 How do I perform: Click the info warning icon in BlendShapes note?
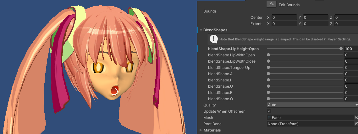tap(214, 39)
